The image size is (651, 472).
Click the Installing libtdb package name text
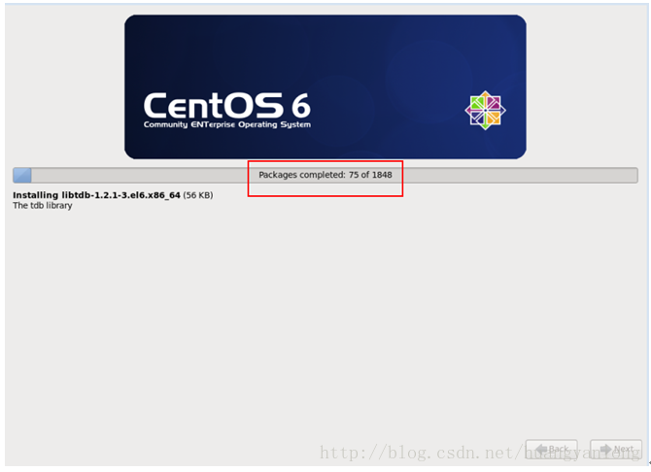click(x=96, y=195)
